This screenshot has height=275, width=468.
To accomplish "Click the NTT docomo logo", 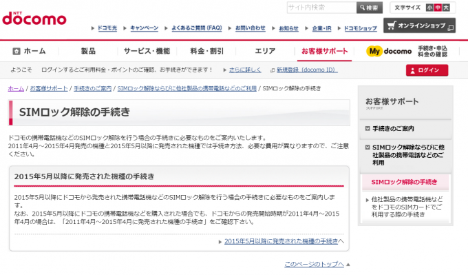I will 34,19.
